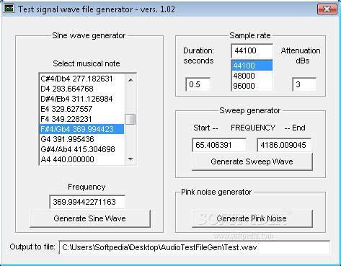
Task: Select 48000 sample rate option
Action: click(252, 76)
